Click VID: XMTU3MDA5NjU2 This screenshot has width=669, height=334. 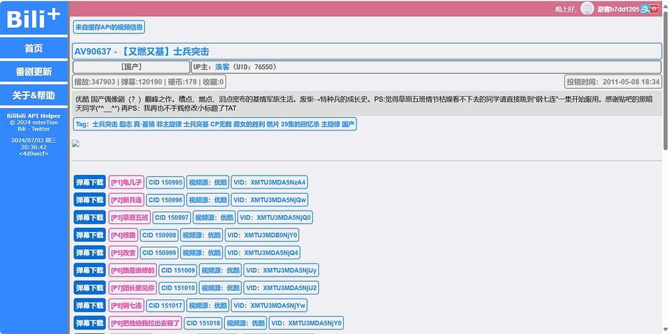point(281,288)
